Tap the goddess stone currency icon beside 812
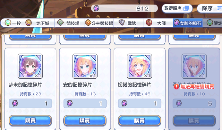This screenshot has width=222, height=130. coord(96,8)
